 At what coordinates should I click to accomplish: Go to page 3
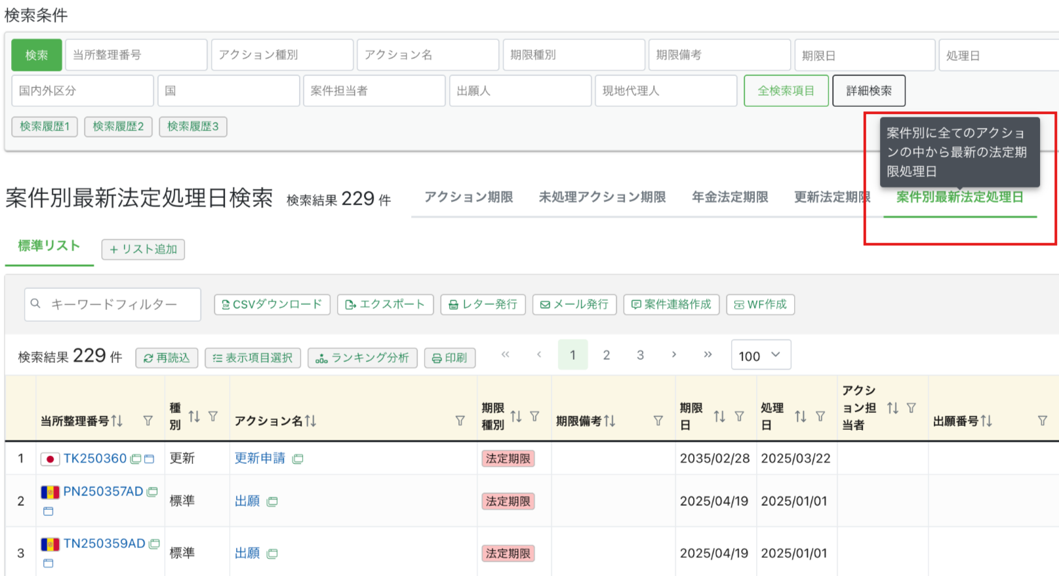coord(641,355)
